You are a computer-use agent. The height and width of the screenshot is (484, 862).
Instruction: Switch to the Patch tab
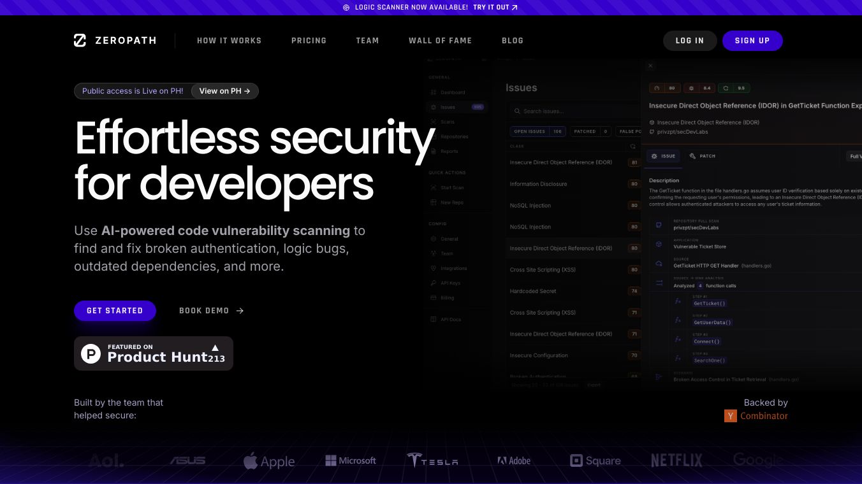click(x=702, y=156)
